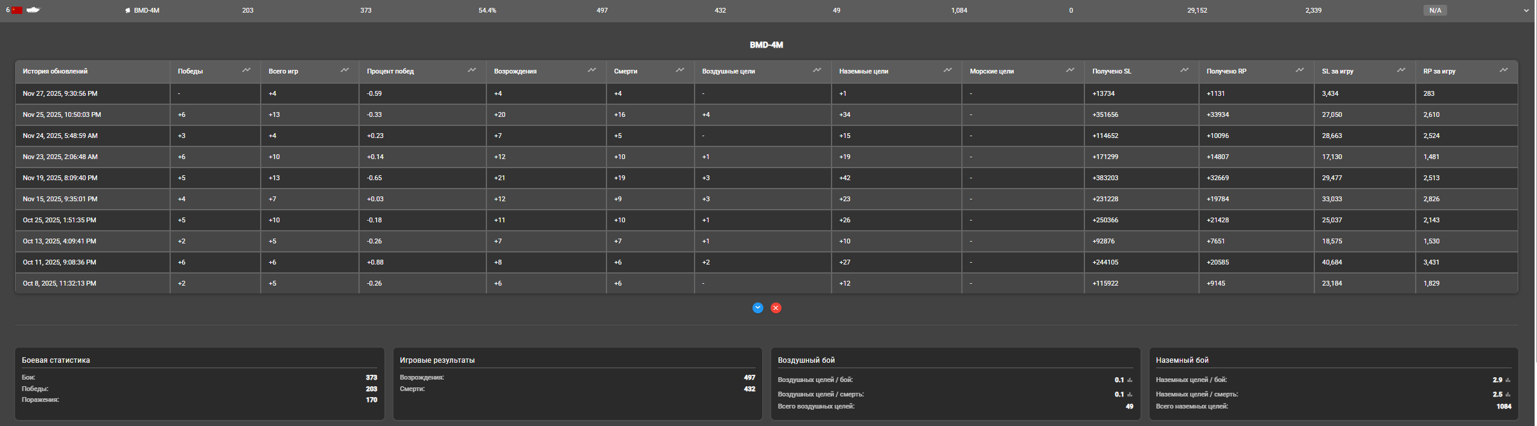The height and width of the screenshot is (426, 1537).
Task: Click bar chart icon for Наземных целей / бой
Action: click(1508, 380)
